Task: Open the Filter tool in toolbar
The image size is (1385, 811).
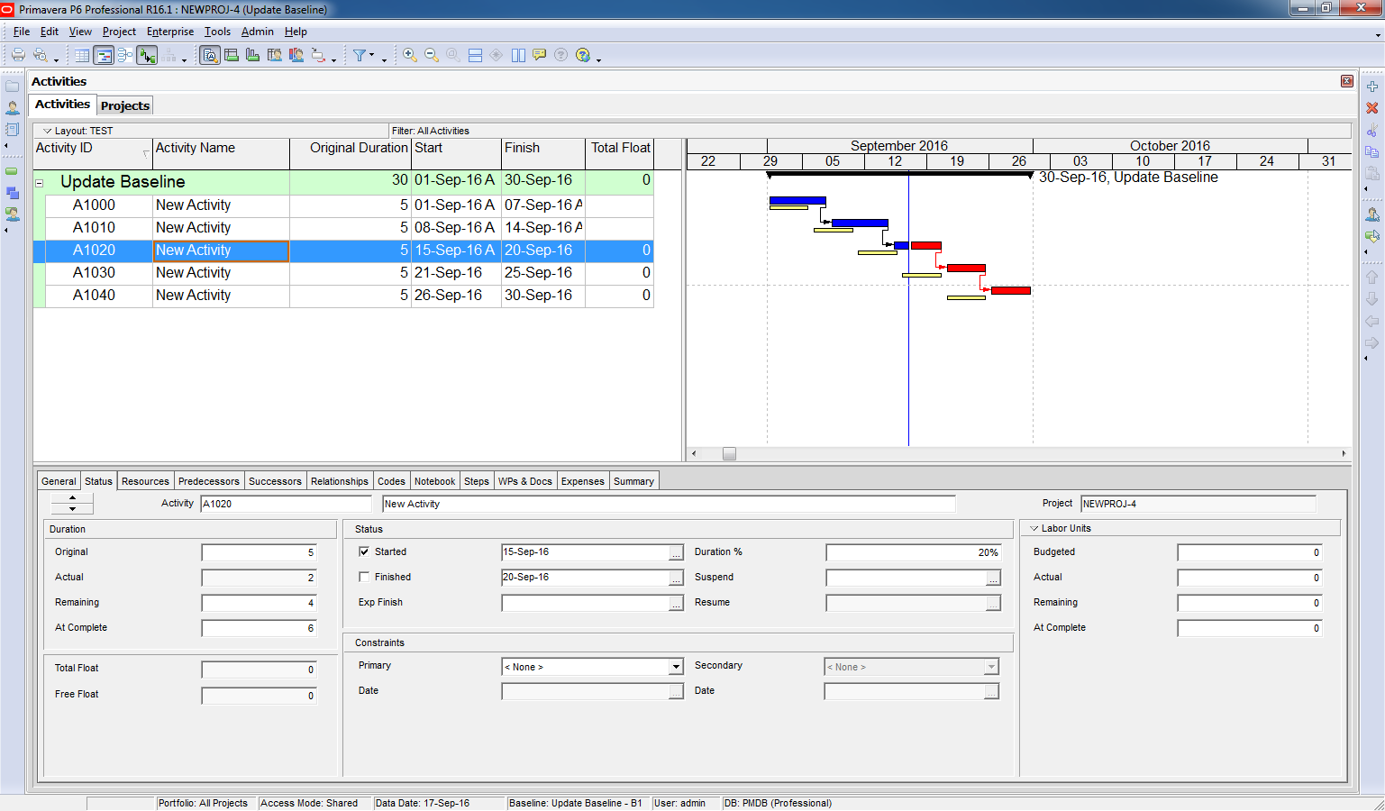Action: [360, 55]
